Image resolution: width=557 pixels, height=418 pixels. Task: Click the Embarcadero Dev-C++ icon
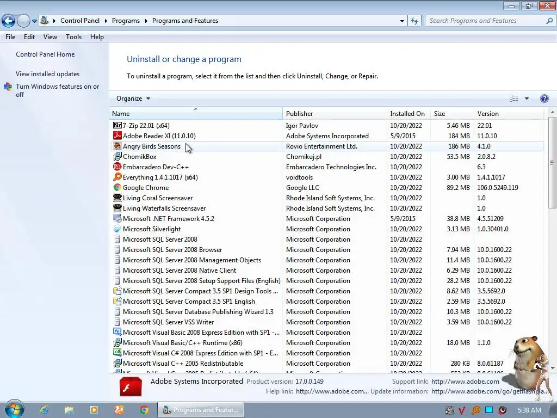pos(117,167)
